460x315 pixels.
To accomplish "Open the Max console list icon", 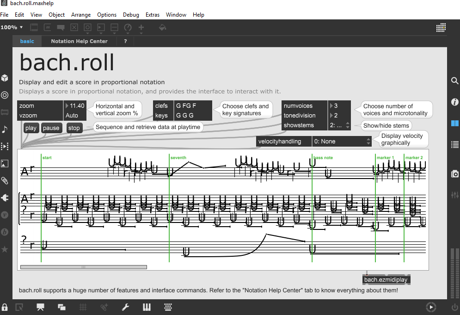I will coord(455,144).
